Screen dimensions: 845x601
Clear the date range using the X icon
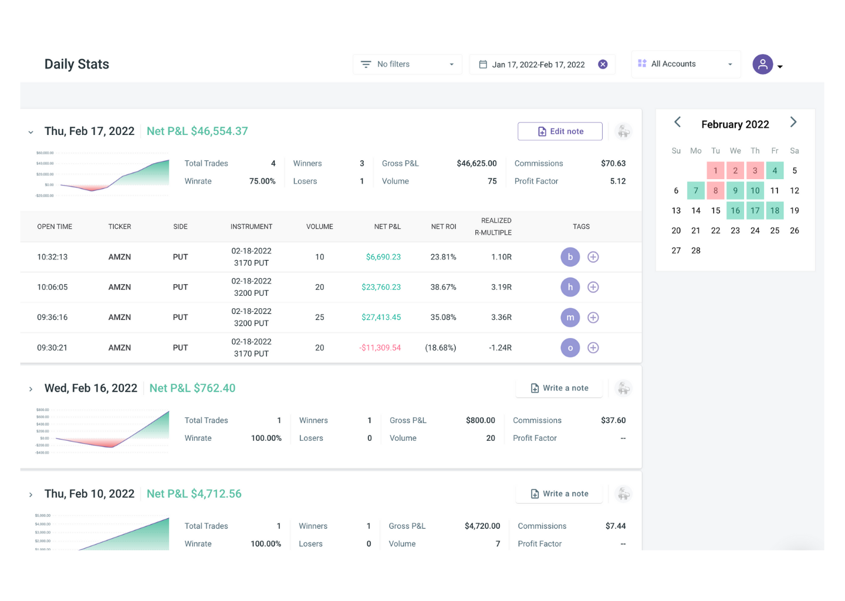603,64
